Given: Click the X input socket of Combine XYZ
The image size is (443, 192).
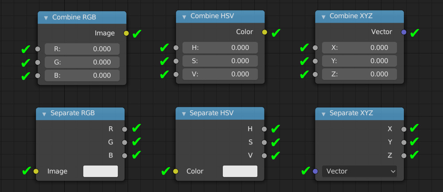Looking at the screenshot, I should pos(315,48).
